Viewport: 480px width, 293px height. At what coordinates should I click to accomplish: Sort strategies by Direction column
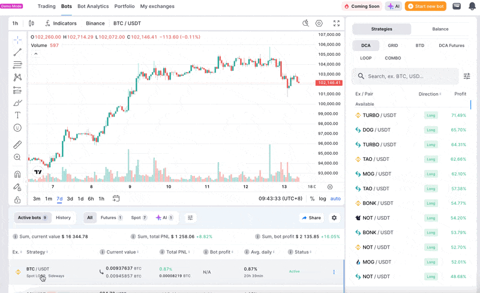click(x=430, y=94)
